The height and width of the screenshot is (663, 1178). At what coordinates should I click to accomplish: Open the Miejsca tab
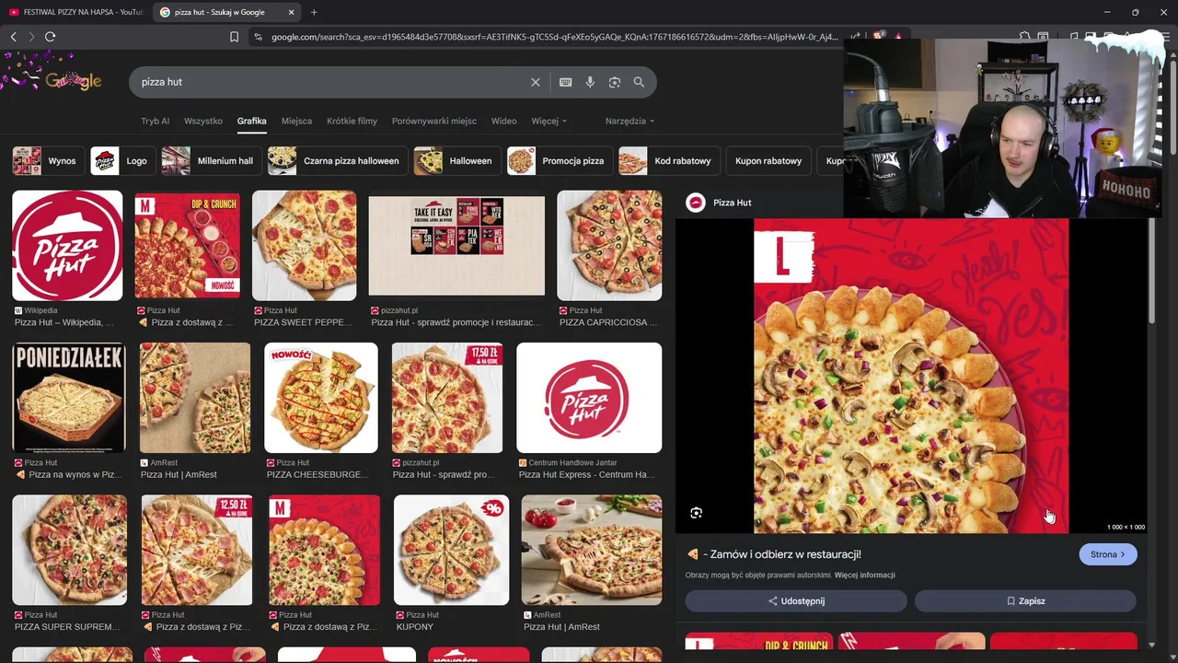click(x=296, y=121)
